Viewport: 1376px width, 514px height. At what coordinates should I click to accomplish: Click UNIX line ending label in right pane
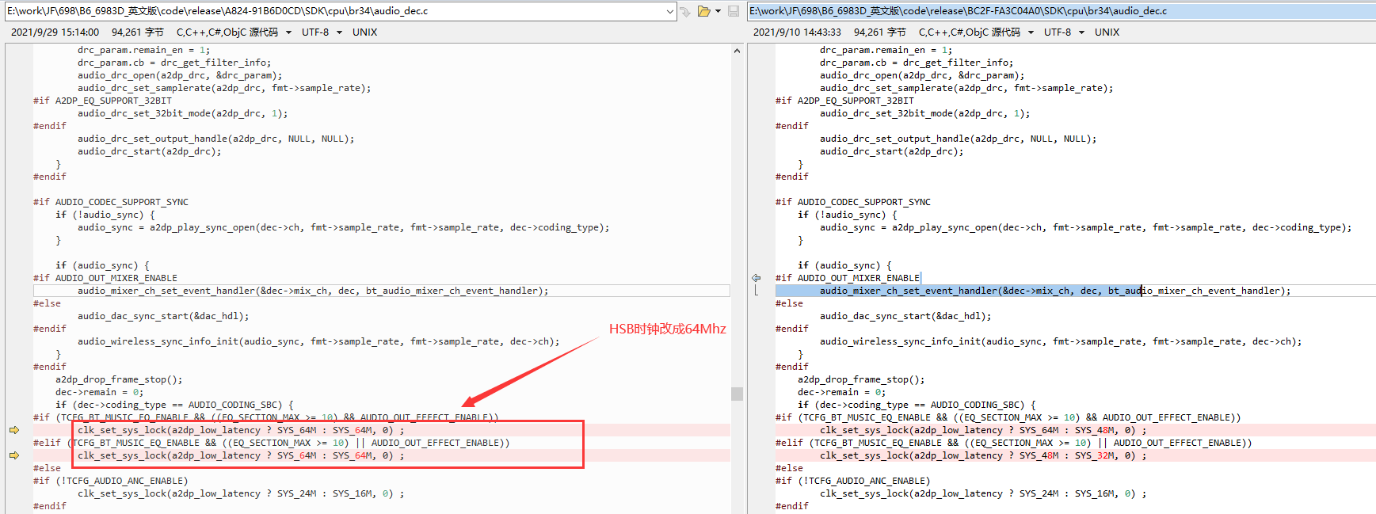coord(1107,32)
